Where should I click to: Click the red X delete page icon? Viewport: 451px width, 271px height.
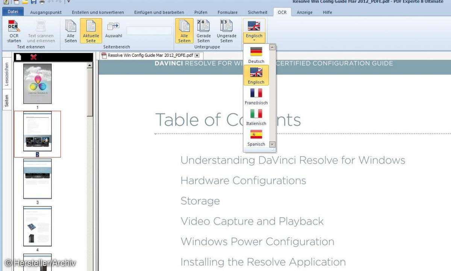(x=33, y=57)
